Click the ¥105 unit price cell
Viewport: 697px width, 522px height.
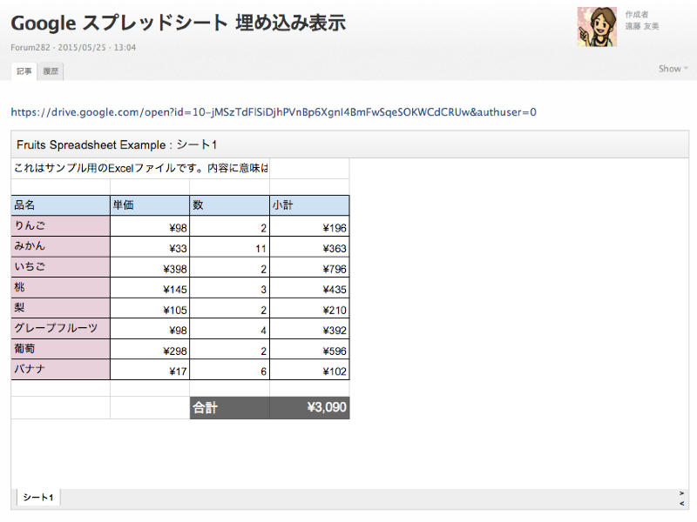tap(150, 308)
